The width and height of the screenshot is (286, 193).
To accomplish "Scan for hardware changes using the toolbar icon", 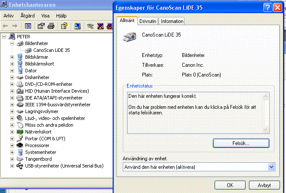I will [77, 26].
